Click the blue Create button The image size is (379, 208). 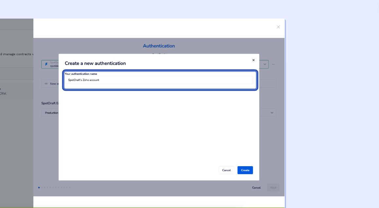click(245, 170)
